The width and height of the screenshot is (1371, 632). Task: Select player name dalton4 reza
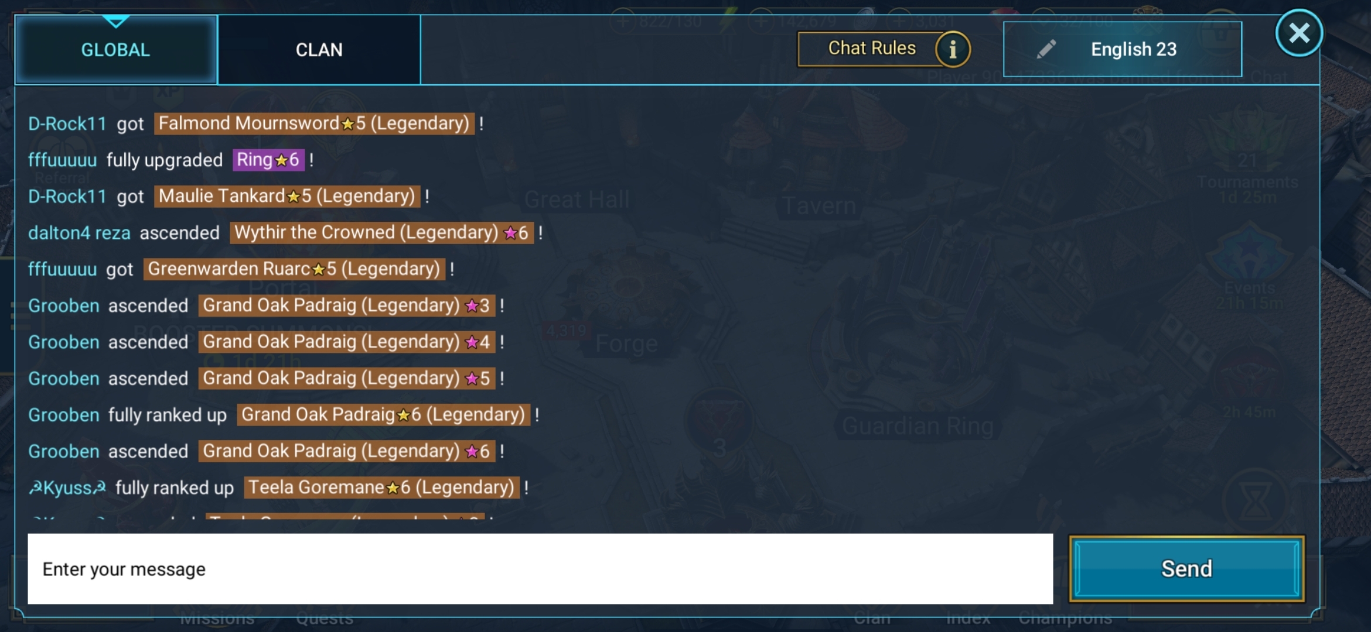(79, 233)
